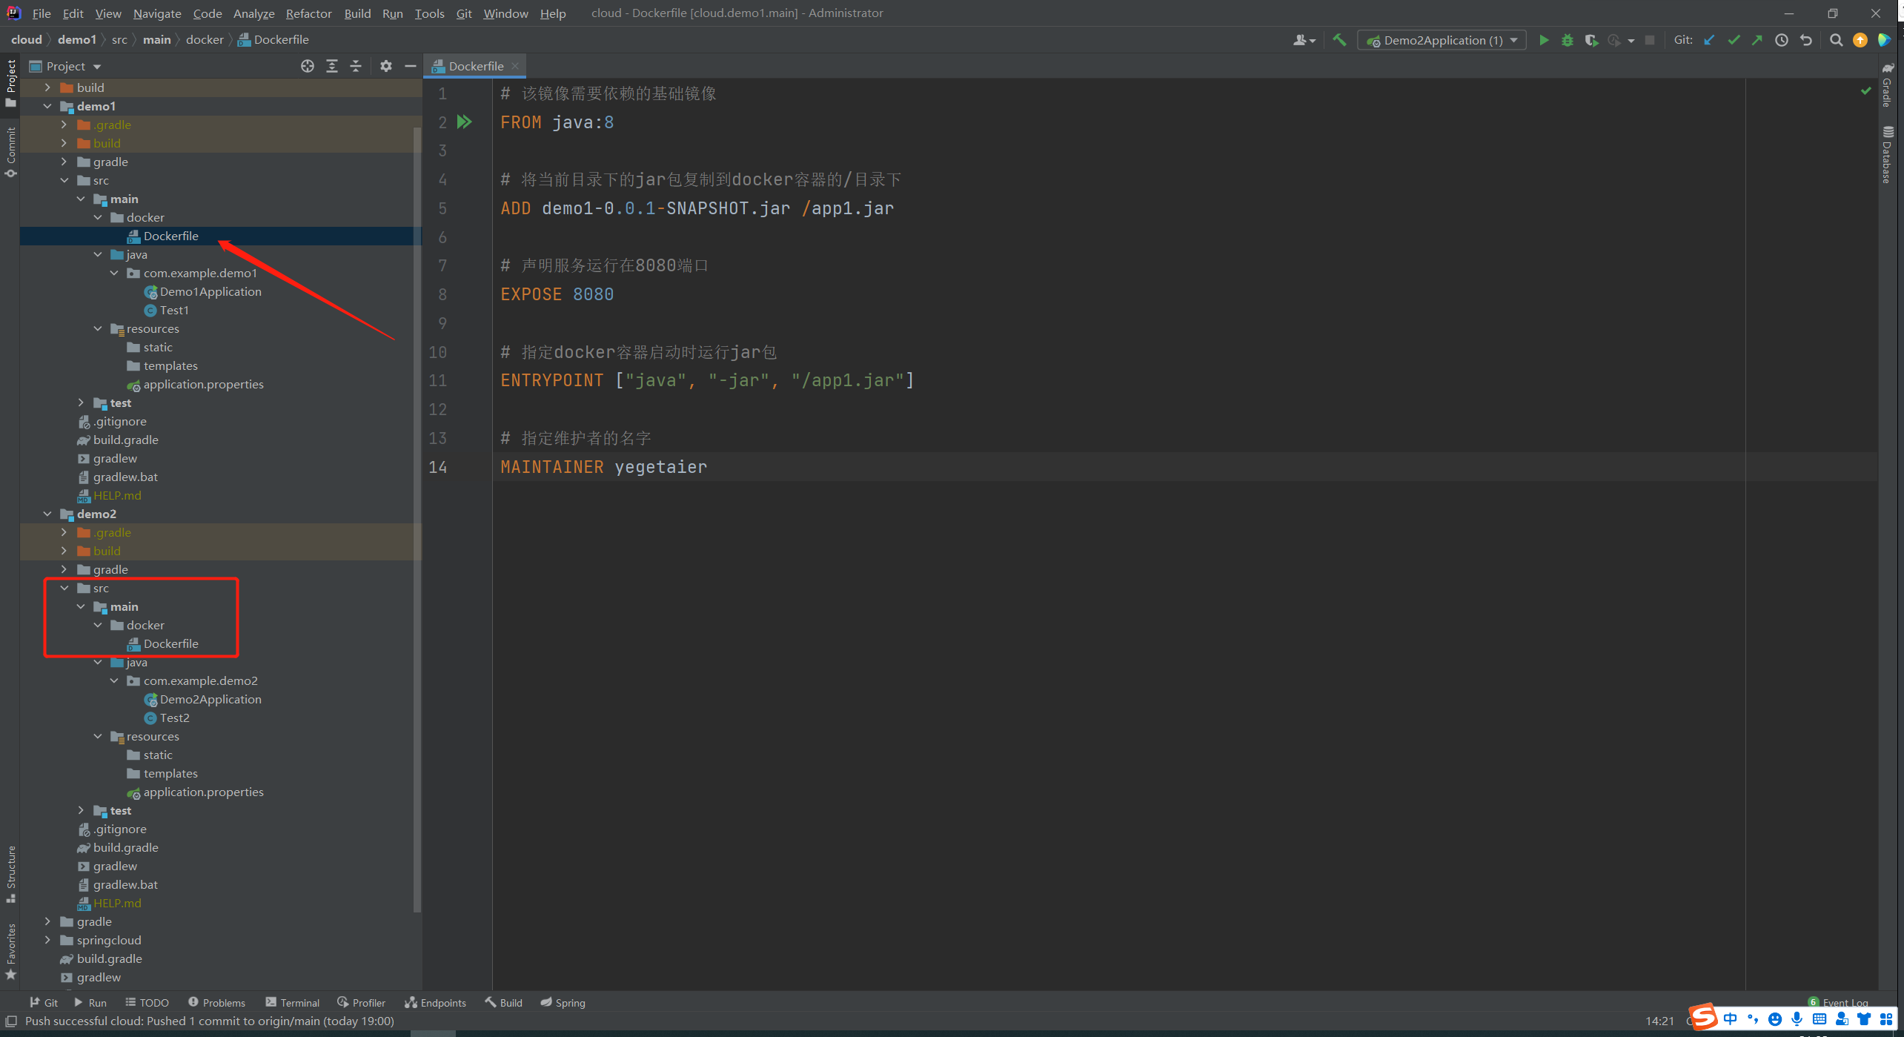Click the gutter run icon on the FROM line
The height and width of the screenshot is (1037, 1904).
[x=465, y=122]
